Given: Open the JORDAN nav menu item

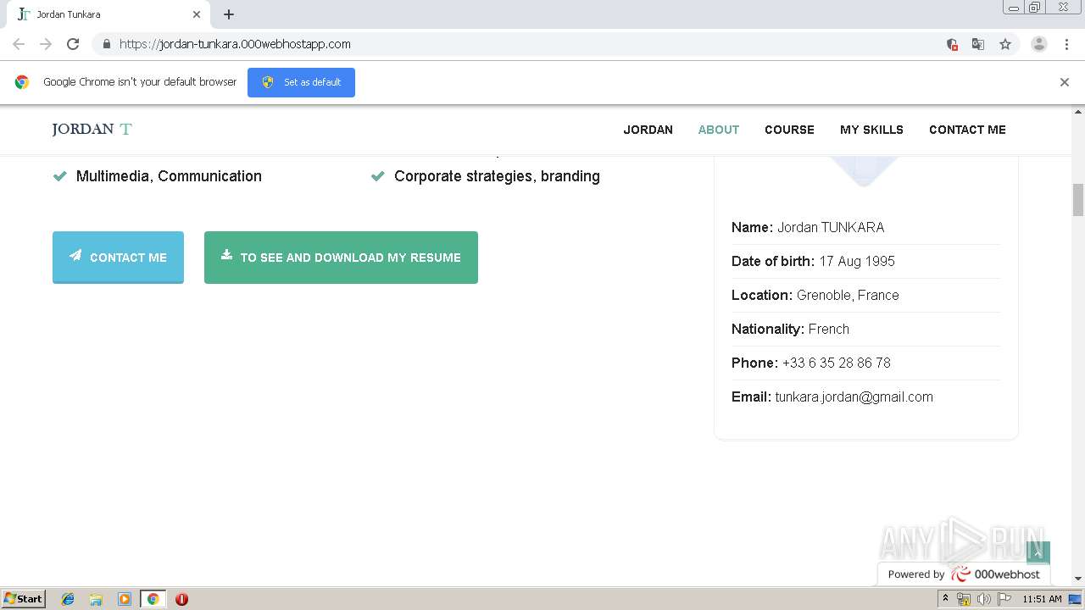Looking at the screenshot, I should [x=648, y=130].
